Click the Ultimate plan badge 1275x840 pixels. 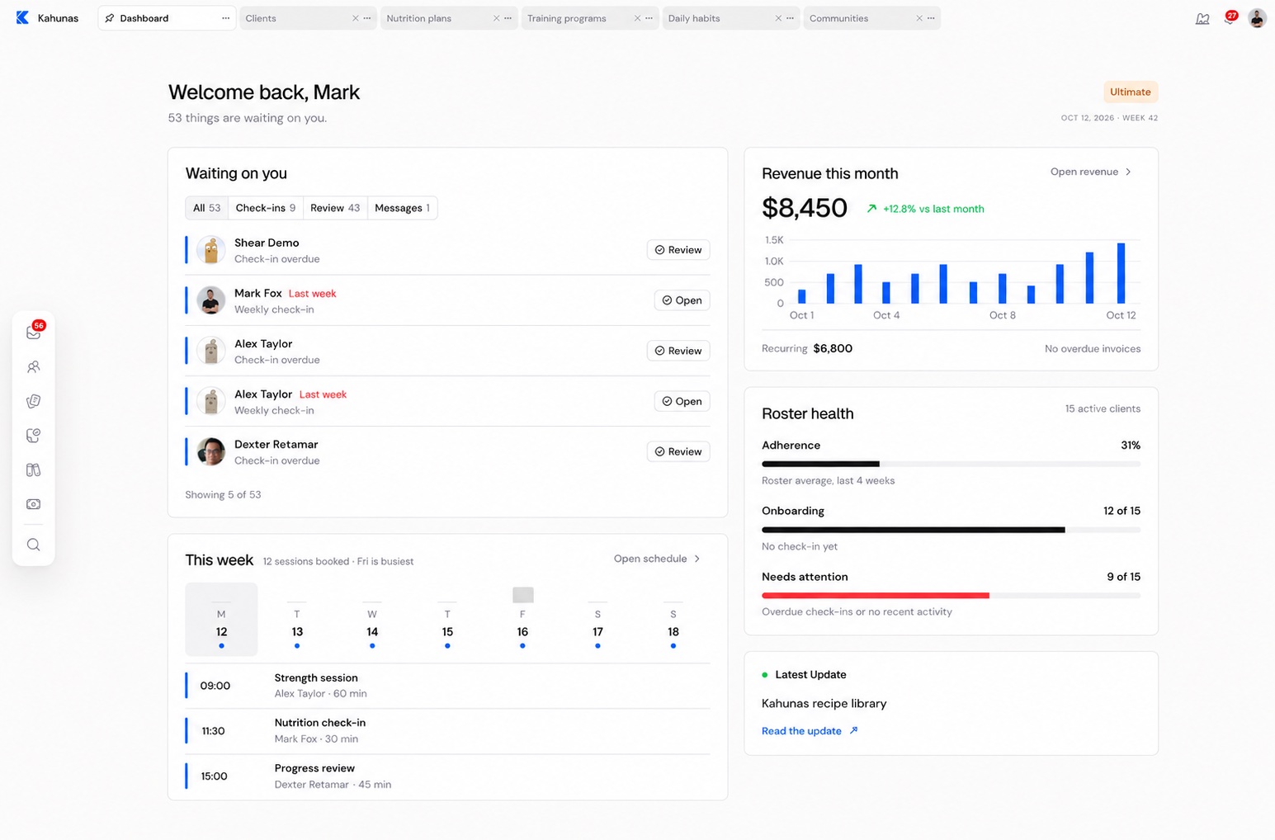1131,92
